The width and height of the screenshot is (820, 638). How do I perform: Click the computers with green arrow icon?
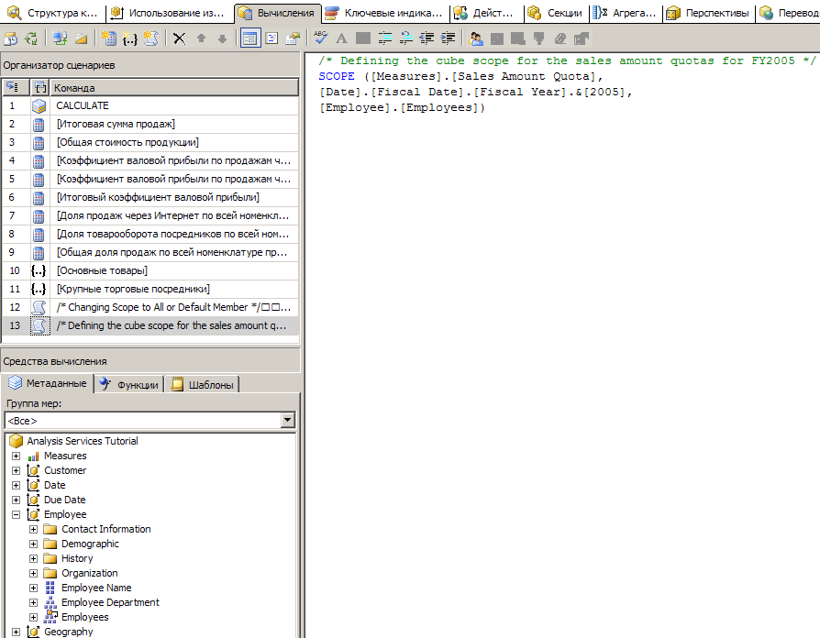tap(60, 38)
